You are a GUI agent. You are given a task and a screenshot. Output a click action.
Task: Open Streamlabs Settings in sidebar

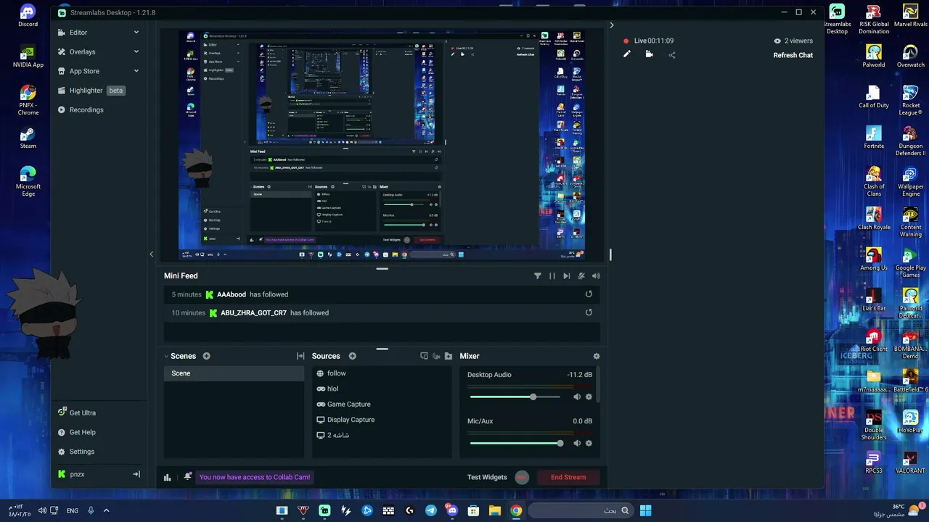coord(76,452)
